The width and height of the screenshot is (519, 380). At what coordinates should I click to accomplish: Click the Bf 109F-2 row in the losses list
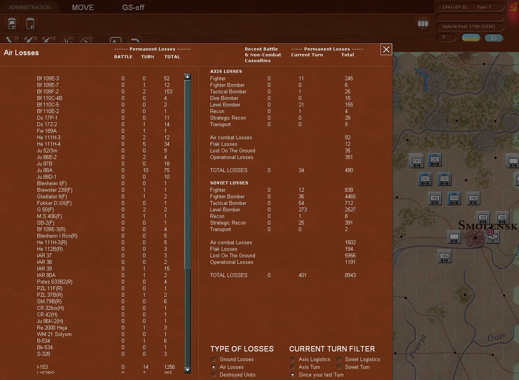point(104,91)
